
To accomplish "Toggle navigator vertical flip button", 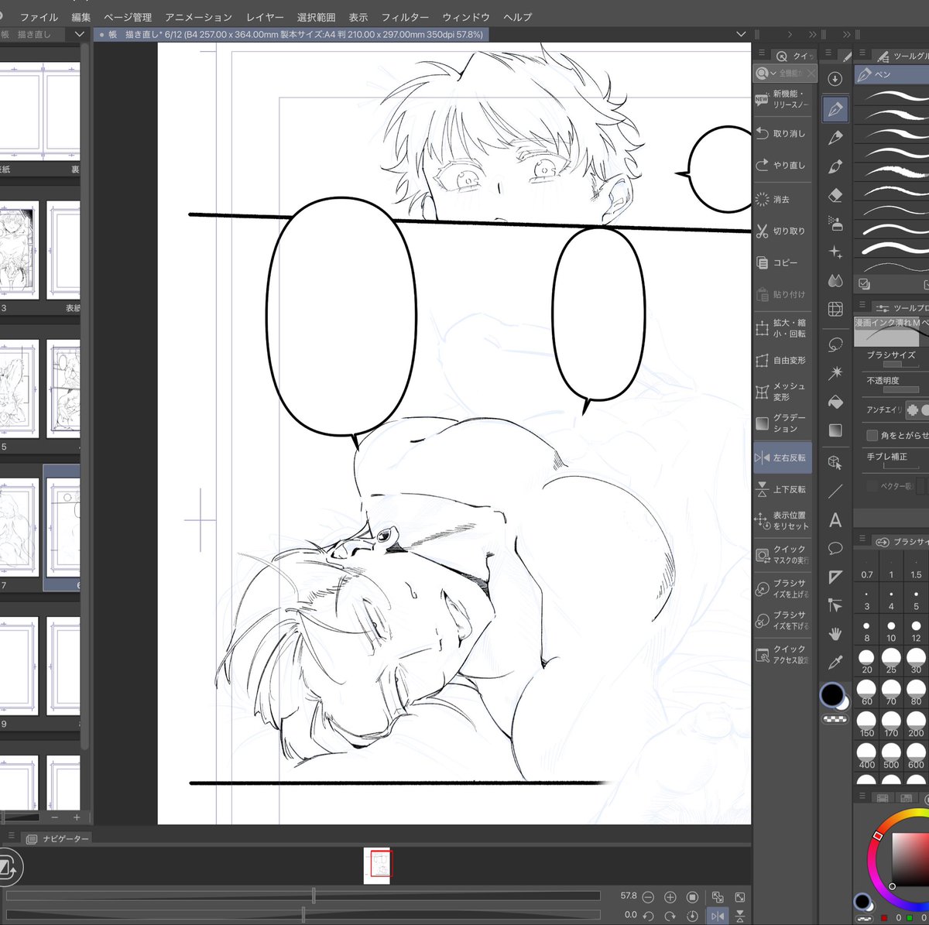I will coord(740,916).
